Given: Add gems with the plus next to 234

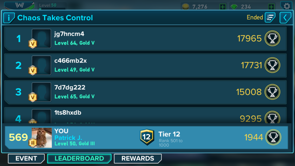Looking at the screenshot, I should [x=271, y=7].
